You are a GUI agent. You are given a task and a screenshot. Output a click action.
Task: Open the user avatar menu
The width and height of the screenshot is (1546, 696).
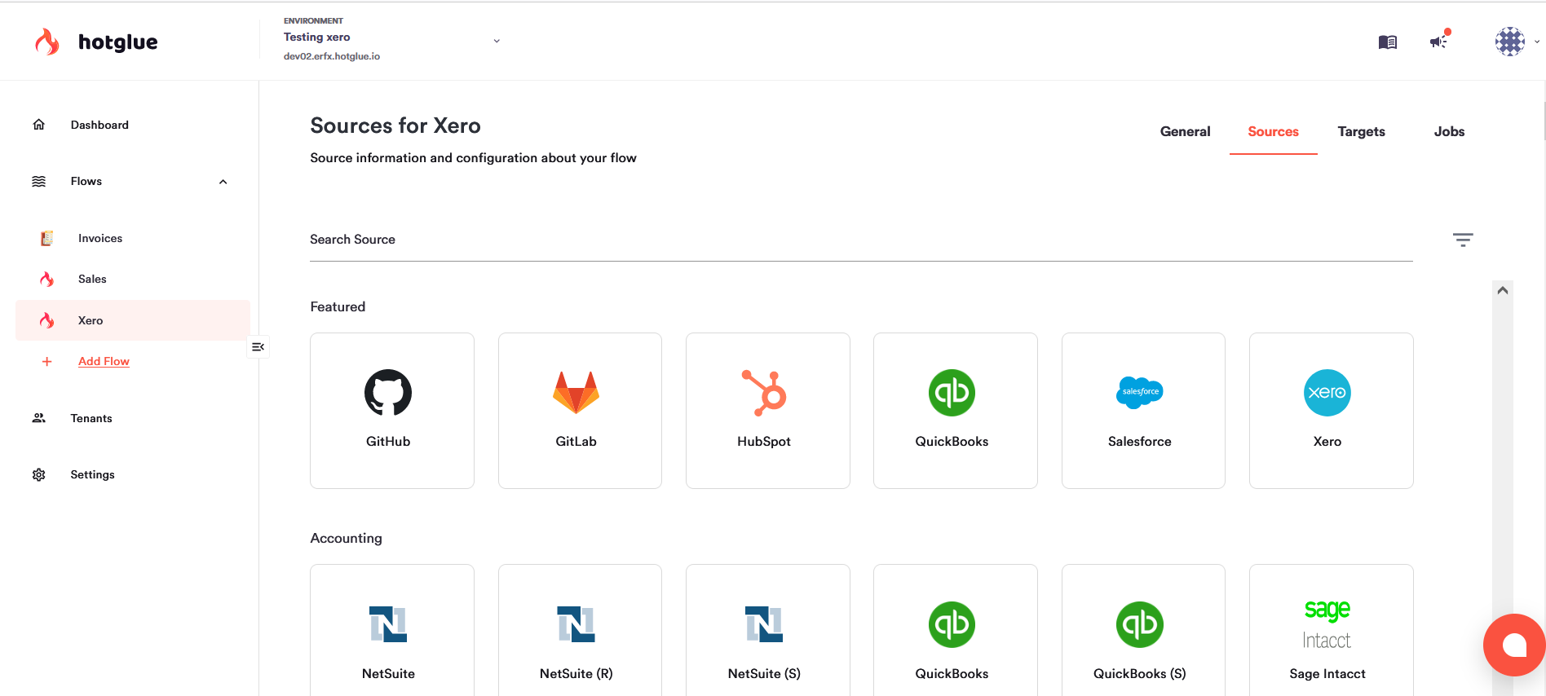click(x=1509, y=41)
